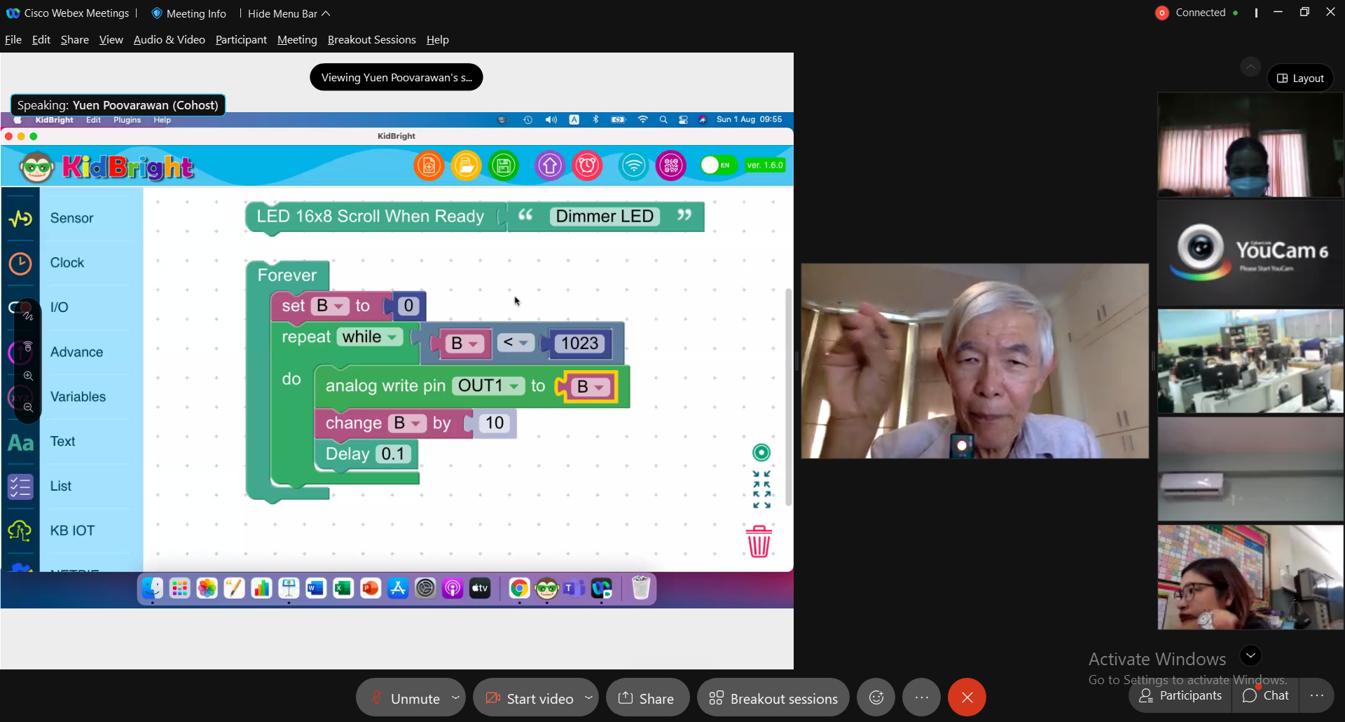
Task: Click the red trash can icon
Action: point(759,541)
